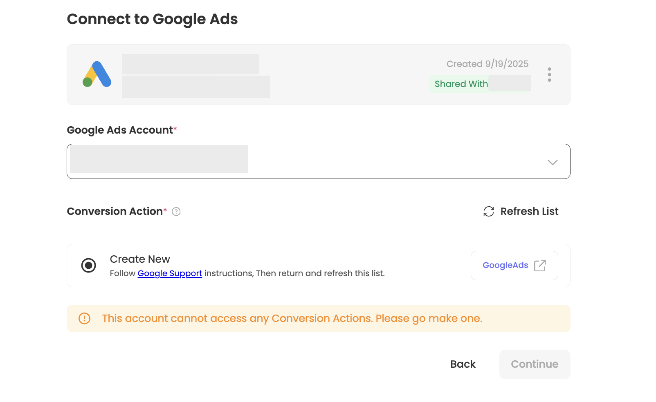This screenshot has width=656, height=402.
Task: Click the Connect to Google Ads heading
Action: tap(152, 19)
